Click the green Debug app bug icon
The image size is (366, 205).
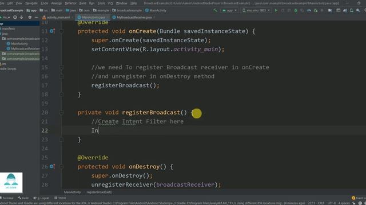(x=296, y=10)
